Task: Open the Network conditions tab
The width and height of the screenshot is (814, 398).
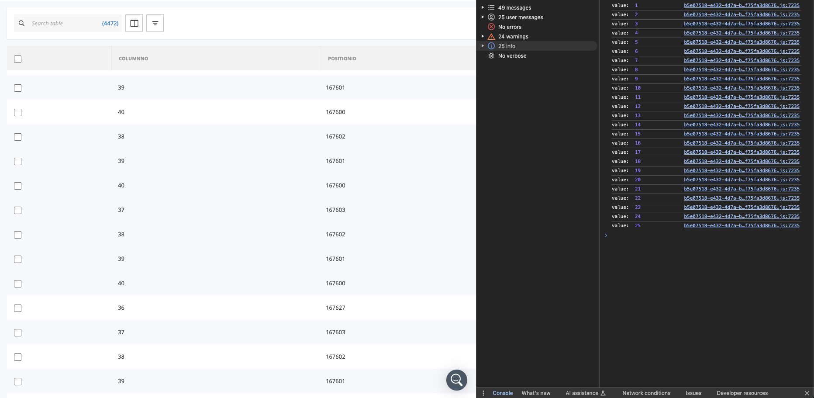Action: (x=646, y=393)
